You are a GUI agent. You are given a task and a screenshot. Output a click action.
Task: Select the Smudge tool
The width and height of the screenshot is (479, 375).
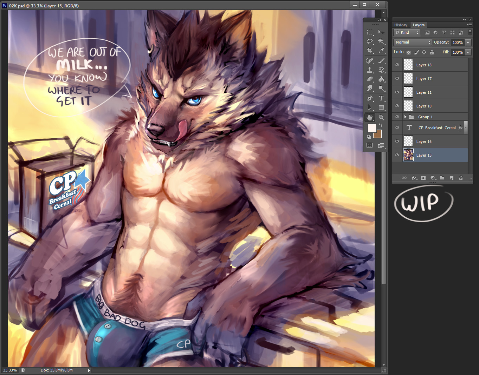point(370,88)
